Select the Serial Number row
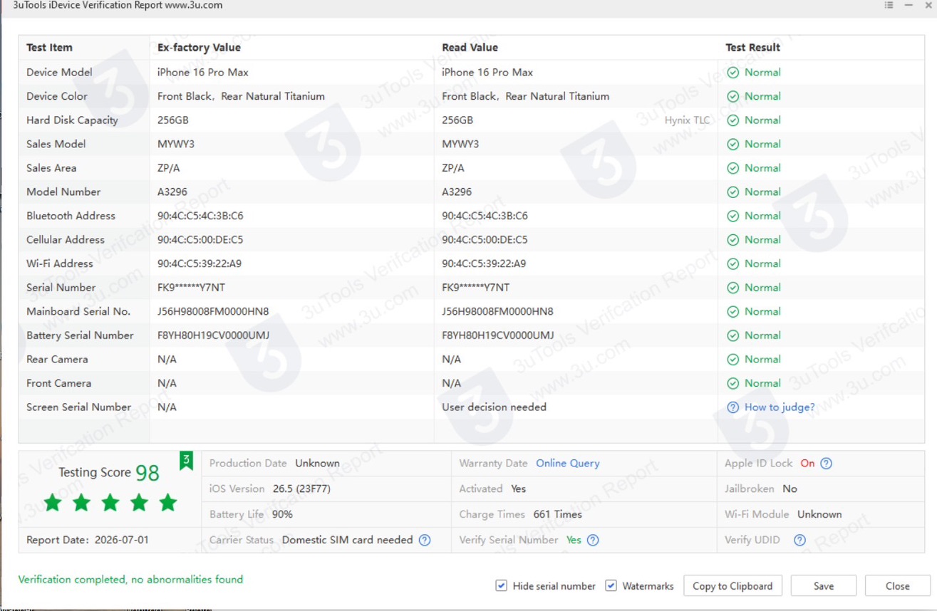This screenshot has width=937, height=611. tap(471, 288)
